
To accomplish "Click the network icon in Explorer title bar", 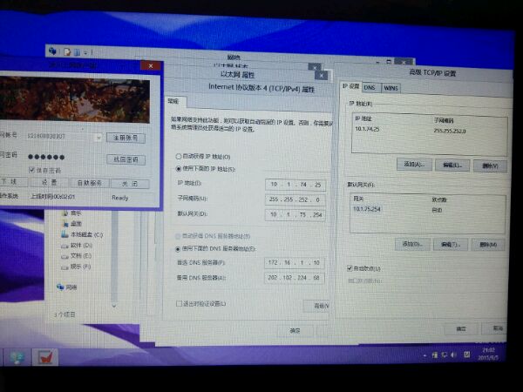I will click(x=52, y=51).
